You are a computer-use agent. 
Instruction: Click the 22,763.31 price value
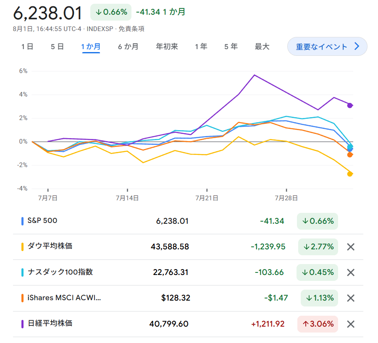171,272
